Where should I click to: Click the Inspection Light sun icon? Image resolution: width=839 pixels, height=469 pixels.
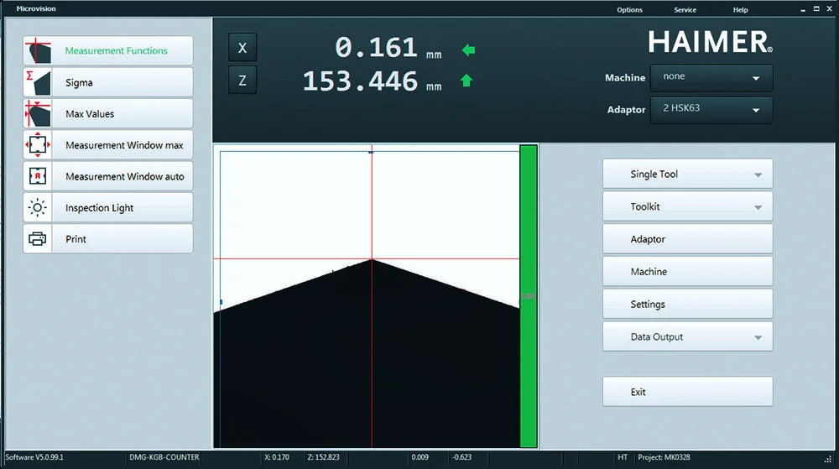pyautogui.click(x=38, y=207)
